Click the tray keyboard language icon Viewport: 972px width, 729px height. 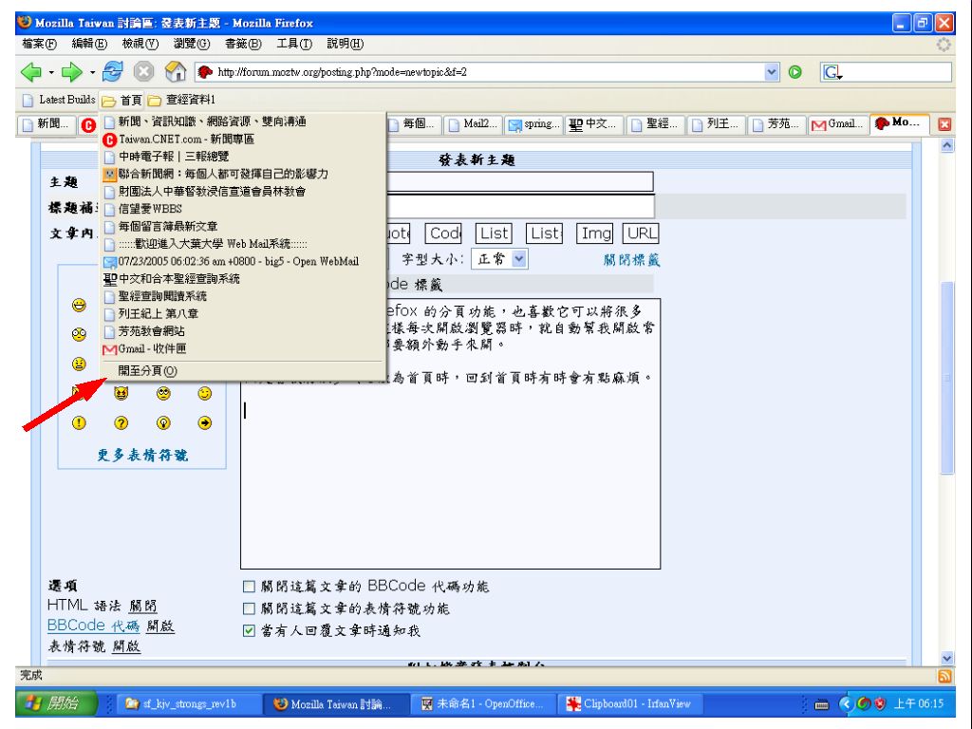click(821, 705)
